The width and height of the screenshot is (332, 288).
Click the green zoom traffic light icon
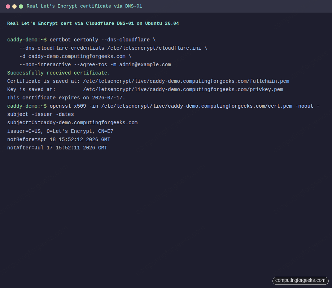21,6
